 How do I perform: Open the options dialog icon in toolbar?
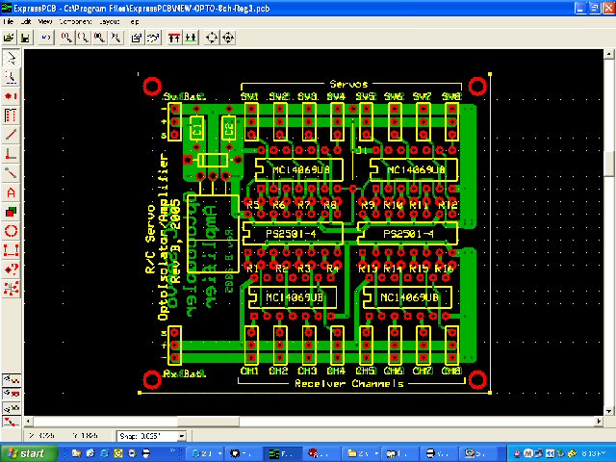[137, 38]
